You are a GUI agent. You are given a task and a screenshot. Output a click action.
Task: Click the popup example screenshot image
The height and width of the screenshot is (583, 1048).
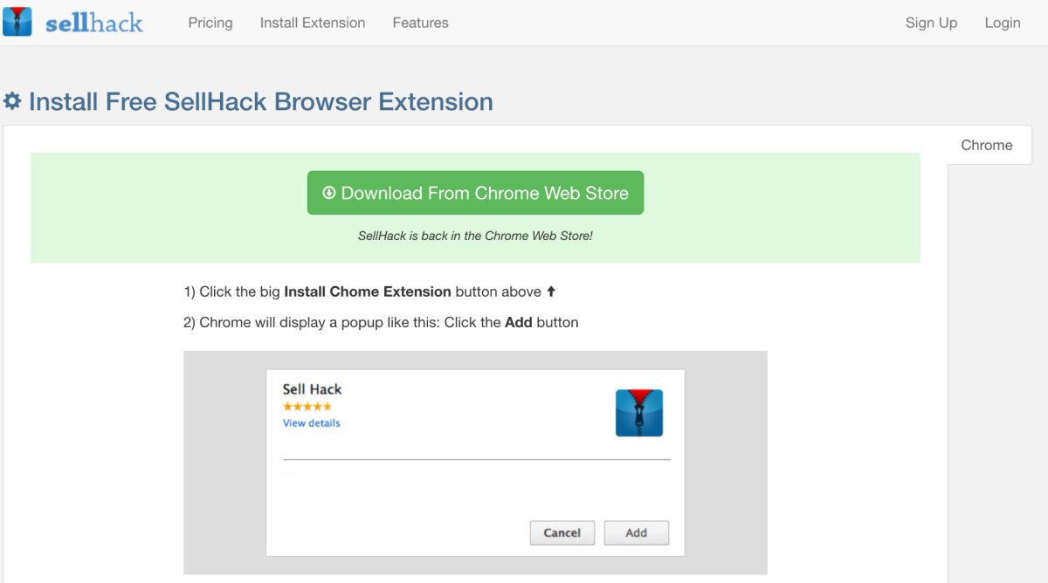pos(475,463)
